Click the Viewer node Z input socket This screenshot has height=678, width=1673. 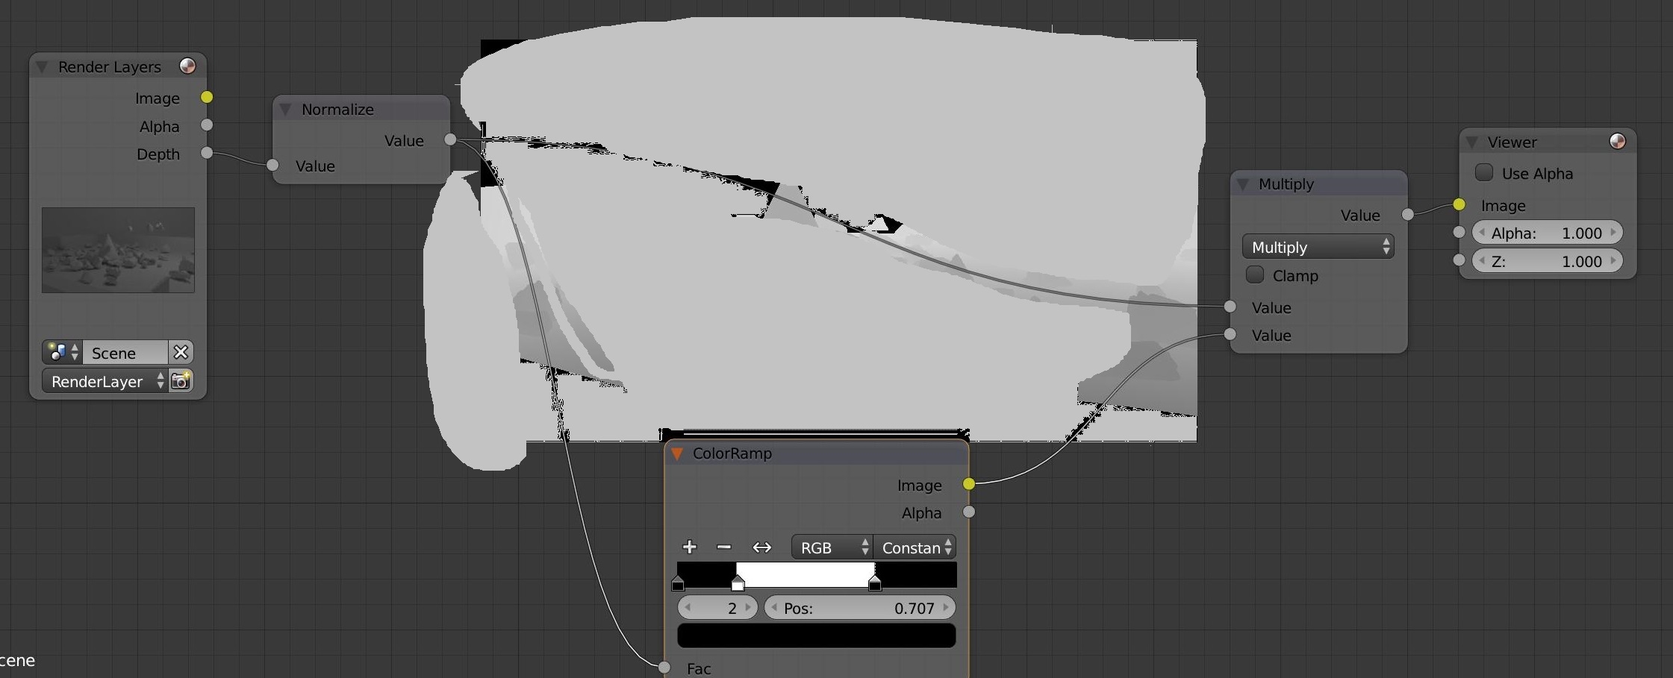pos(1459,260)
